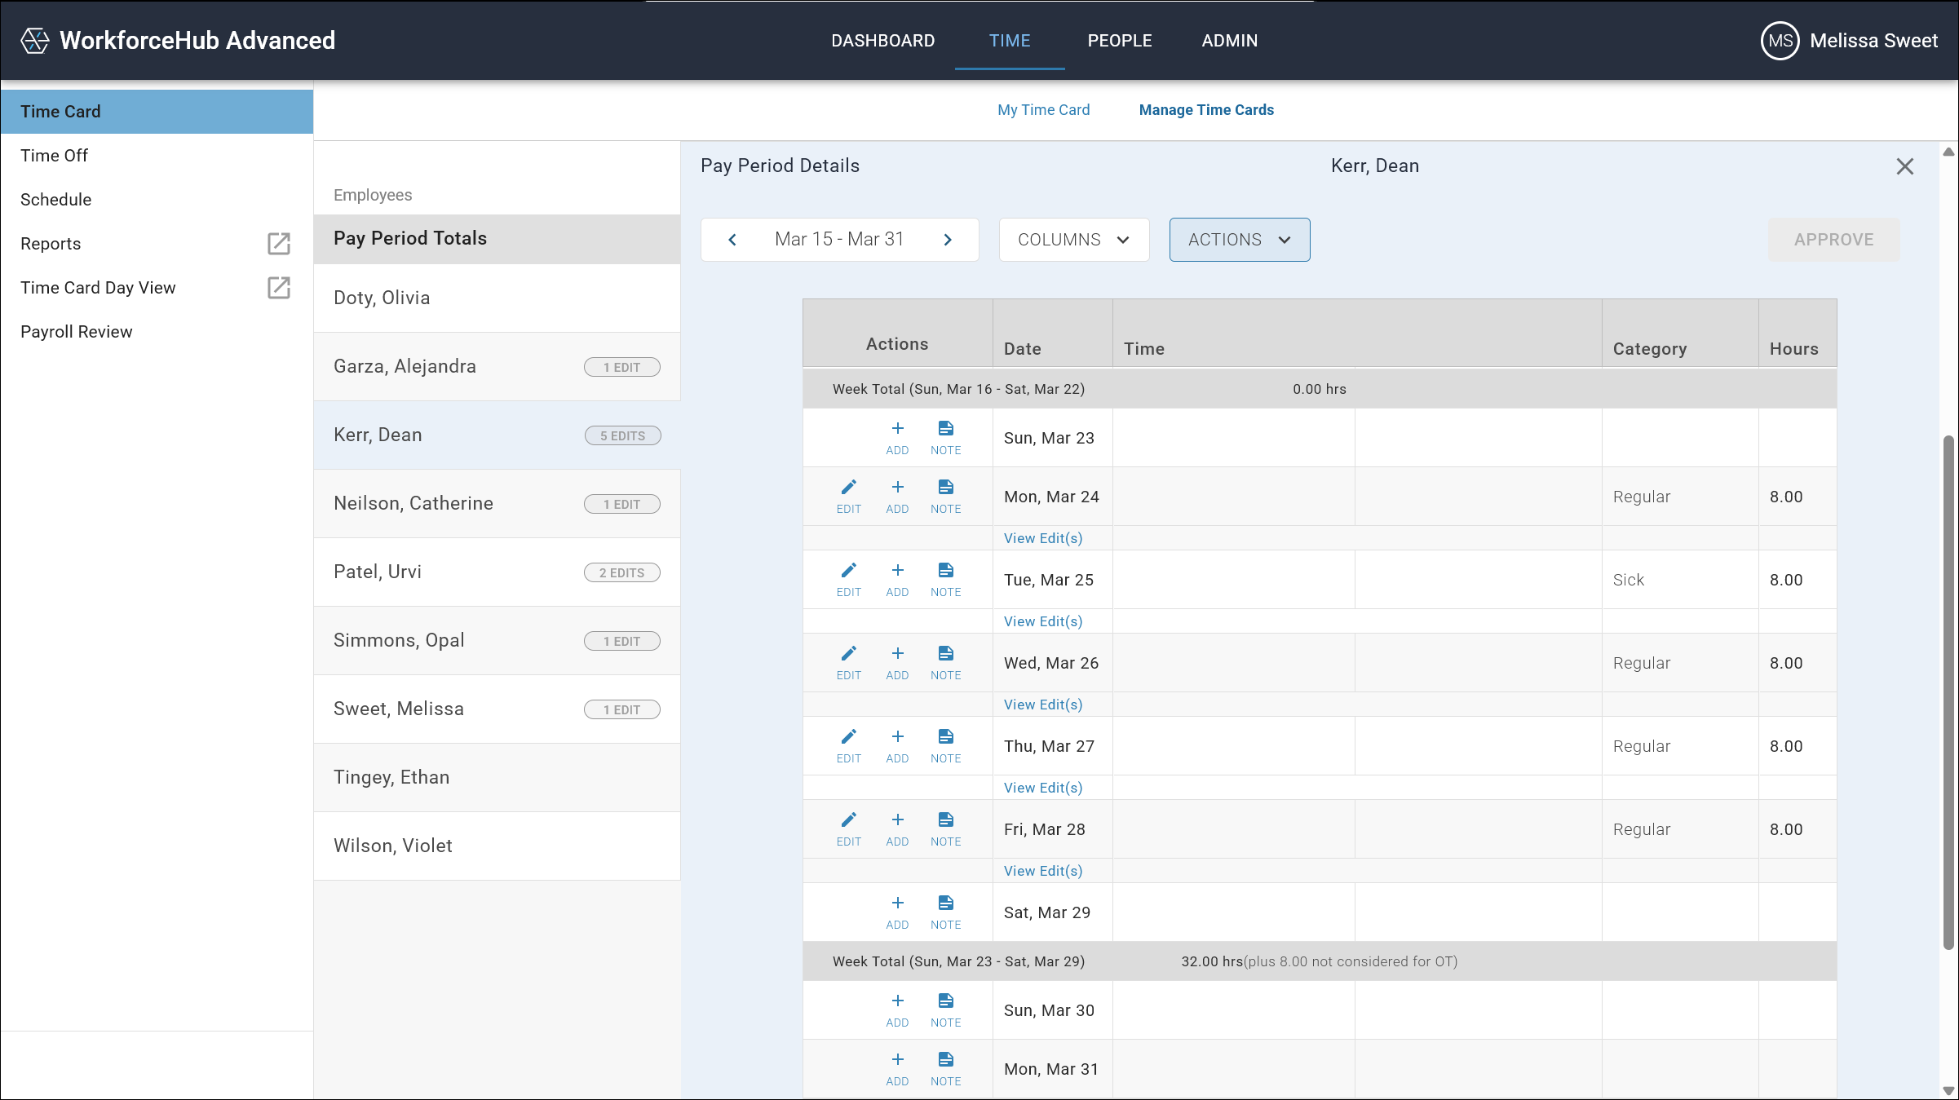Image resolution: width=1959 pixels, height=1100 pixels.
Task: Go to the previous pay period
Action: click(x=732, y=240)
